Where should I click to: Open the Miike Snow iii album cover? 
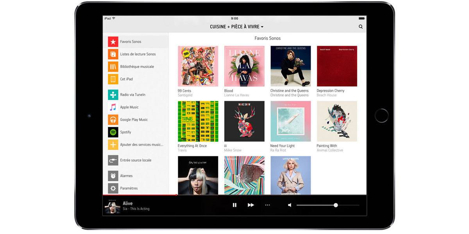tap(244, 121)
